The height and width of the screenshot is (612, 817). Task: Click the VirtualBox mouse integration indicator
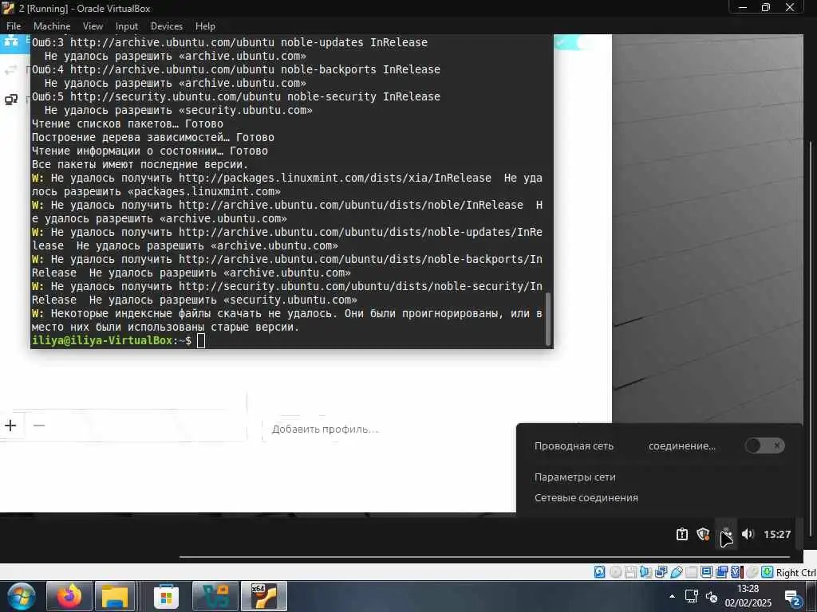coord(752,572)
